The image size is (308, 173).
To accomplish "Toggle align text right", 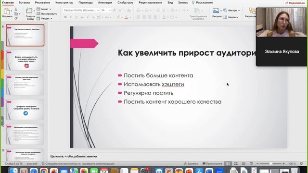I will tap(150, 17).
